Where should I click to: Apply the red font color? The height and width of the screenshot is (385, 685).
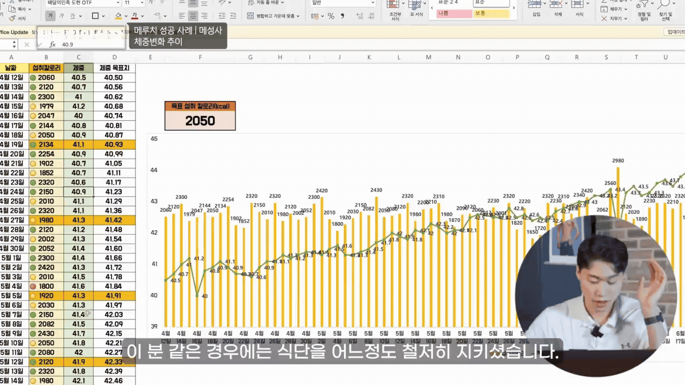[135, 16]
